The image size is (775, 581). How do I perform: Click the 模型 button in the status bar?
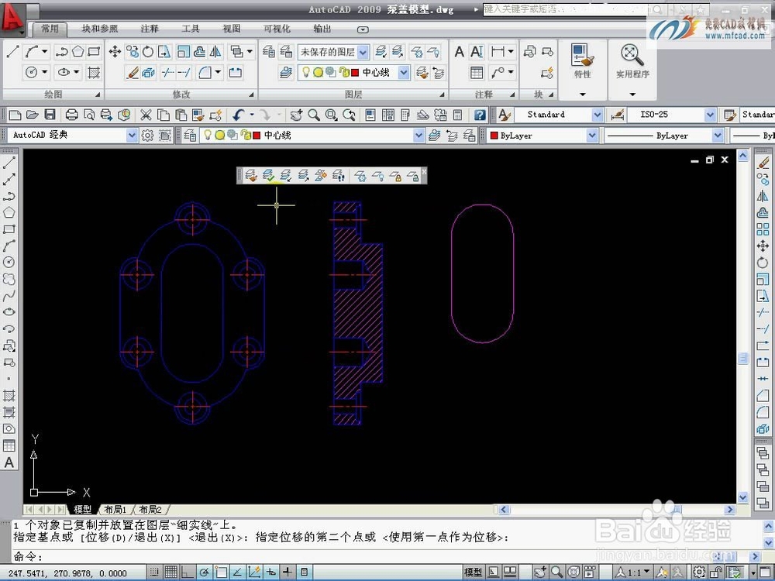pos(473,572)
